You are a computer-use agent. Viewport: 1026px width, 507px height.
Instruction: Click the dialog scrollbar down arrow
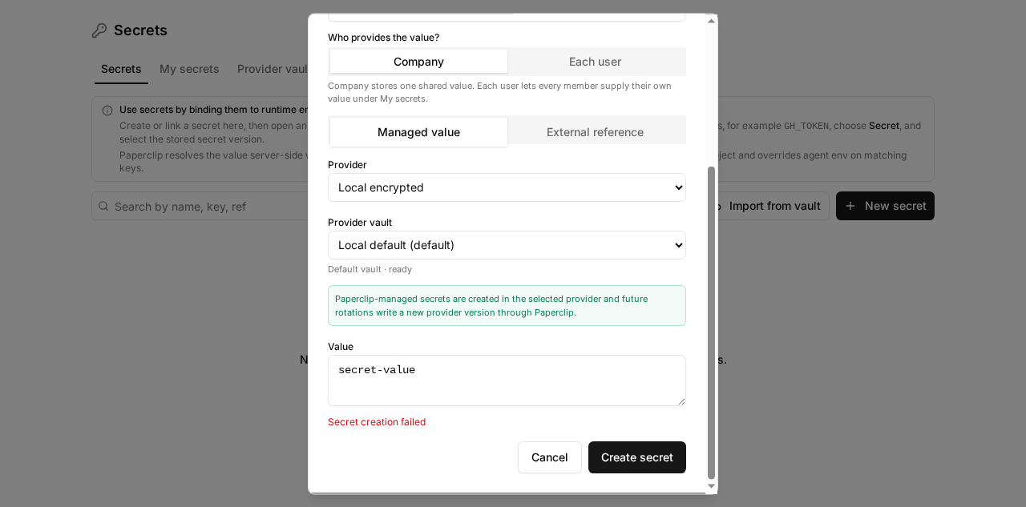point(711,486)
